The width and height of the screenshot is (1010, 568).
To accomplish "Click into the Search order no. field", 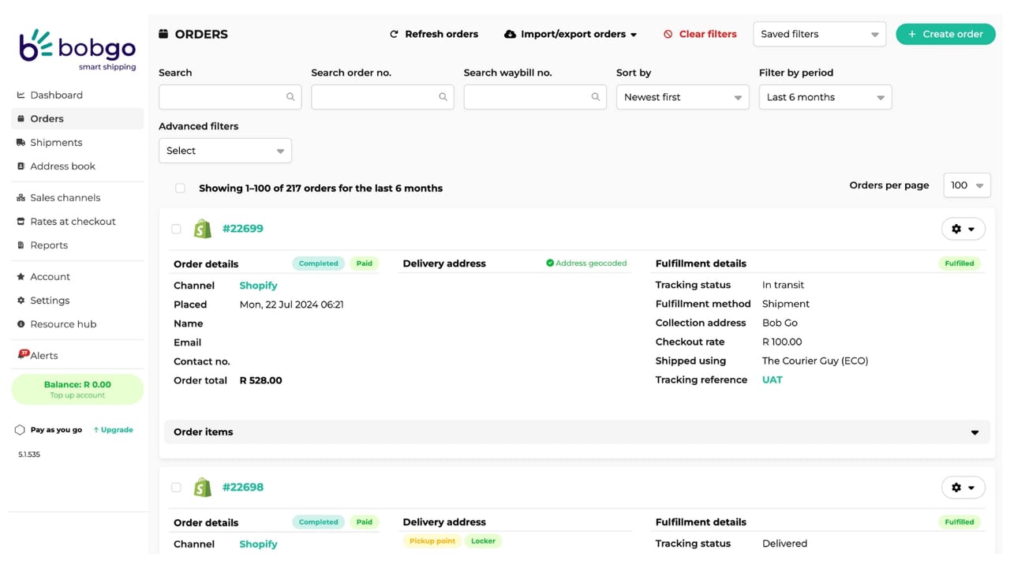I will [382, 97].
